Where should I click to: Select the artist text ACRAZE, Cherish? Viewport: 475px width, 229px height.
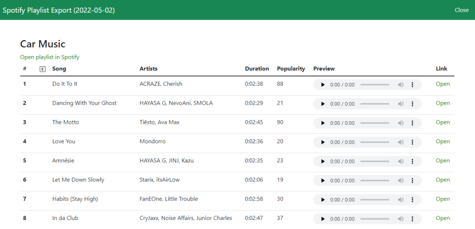point(161,84)
